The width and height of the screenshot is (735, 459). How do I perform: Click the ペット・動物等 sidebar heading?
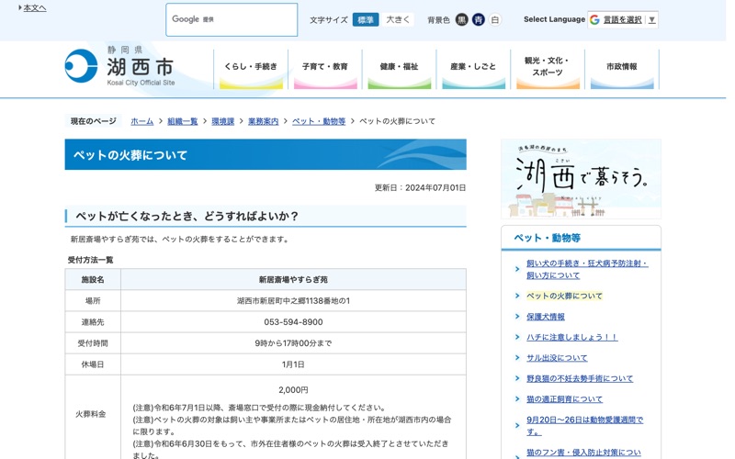(x=547, y=238)
